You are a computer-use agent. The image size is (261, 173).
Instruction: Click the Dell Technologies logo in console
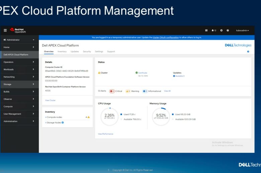pos(238,45)
